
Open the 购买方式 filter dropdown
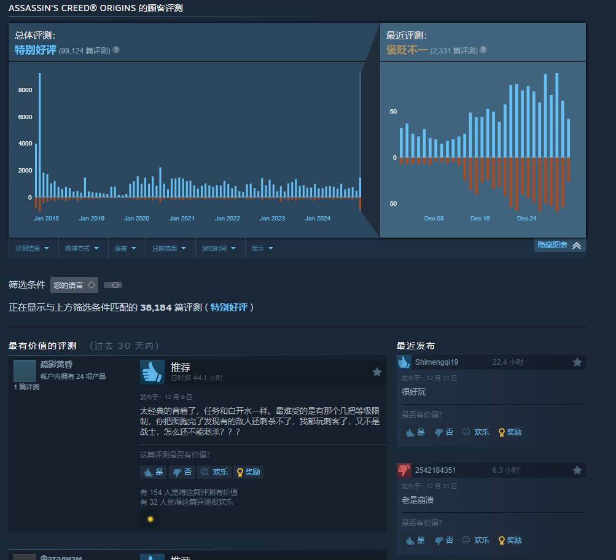tap(79, 248)
